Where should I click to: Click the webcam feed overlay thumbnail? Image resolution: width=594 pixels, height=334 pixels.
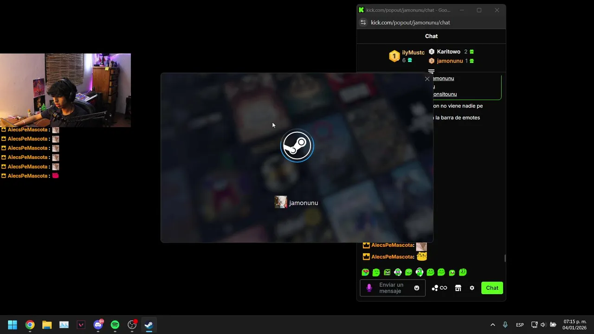tap(65, 90)
